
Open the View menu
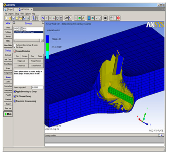tap(22, 14)
